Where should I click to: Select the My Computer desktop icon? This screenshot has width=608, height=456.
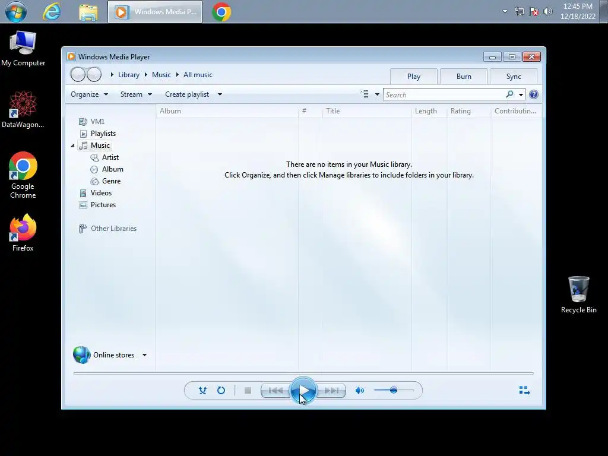coord(23,49)
